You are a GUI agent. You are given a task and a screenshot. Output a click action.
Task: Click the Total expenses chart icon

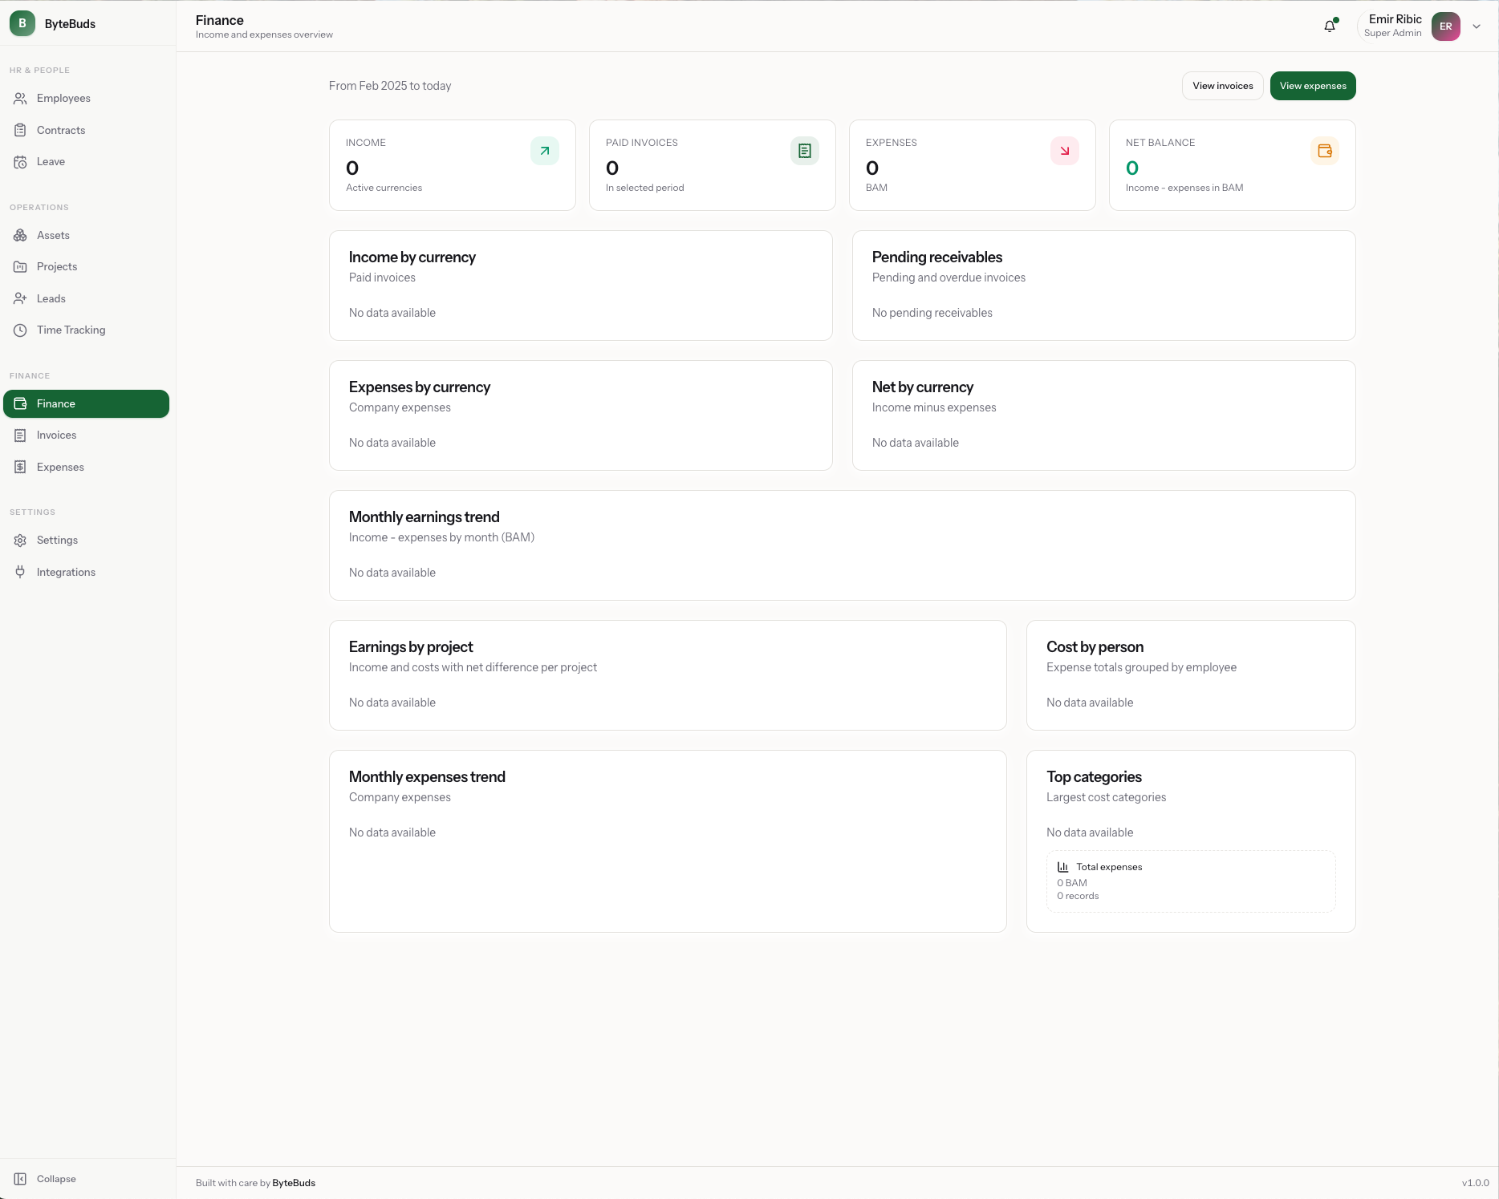pyautogui.click(x=1062, y=867)
